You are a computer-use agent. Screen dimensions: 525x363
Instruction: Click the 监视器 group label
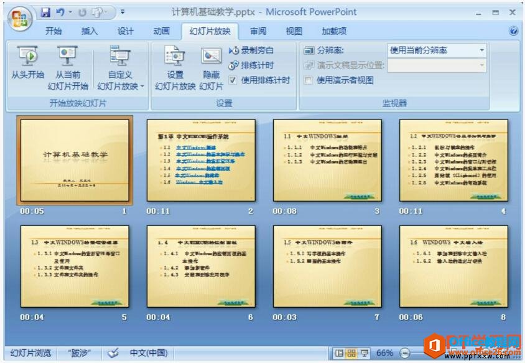394,103
